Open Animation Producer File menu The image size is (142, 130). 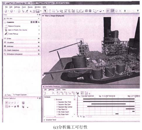45,90
